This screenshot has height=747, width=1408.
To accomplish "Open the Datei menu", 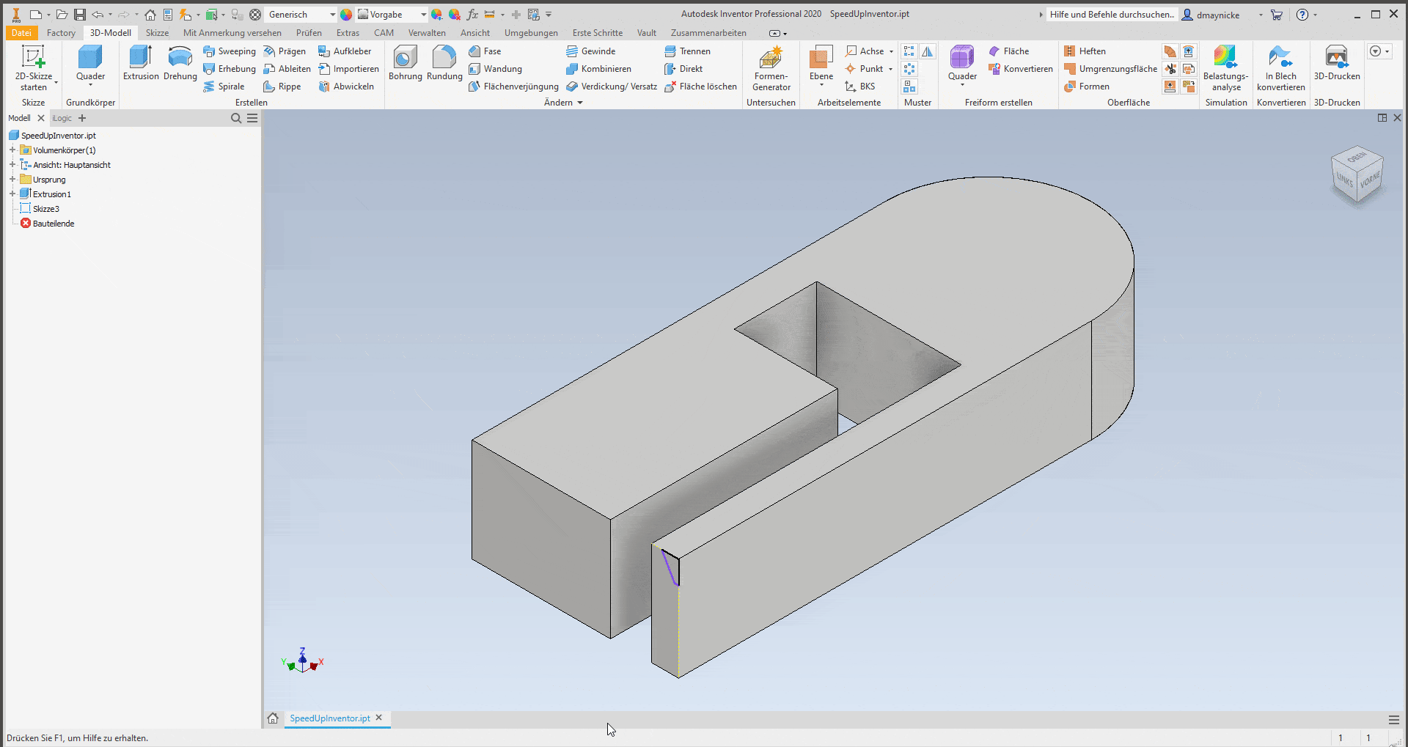I will [x=21, y=33].
